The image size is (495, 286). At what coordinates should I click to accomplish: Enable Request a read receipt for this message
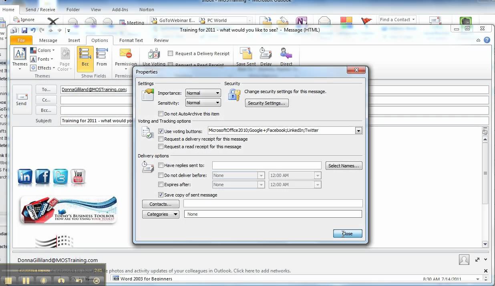click(x=161, y=147)
